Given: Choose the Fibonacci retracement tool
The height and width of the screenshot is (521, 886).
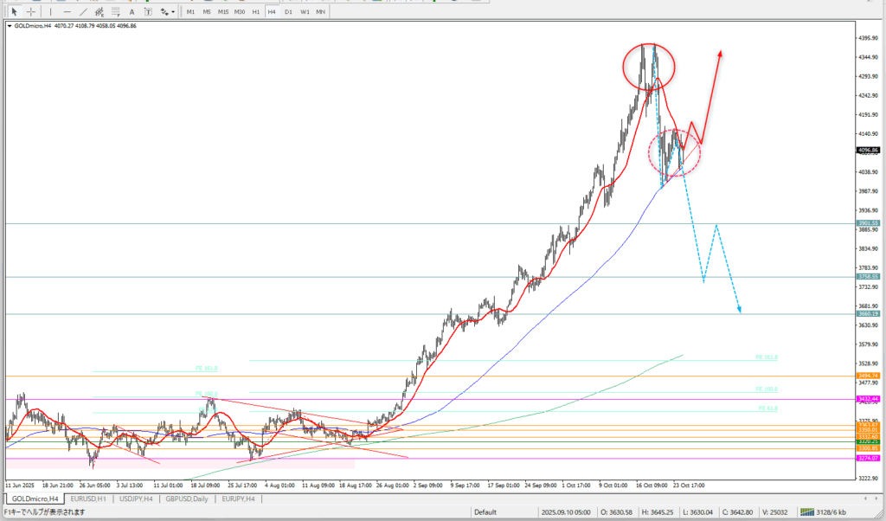Looking at the screenshot, I should tap(117, 11).
